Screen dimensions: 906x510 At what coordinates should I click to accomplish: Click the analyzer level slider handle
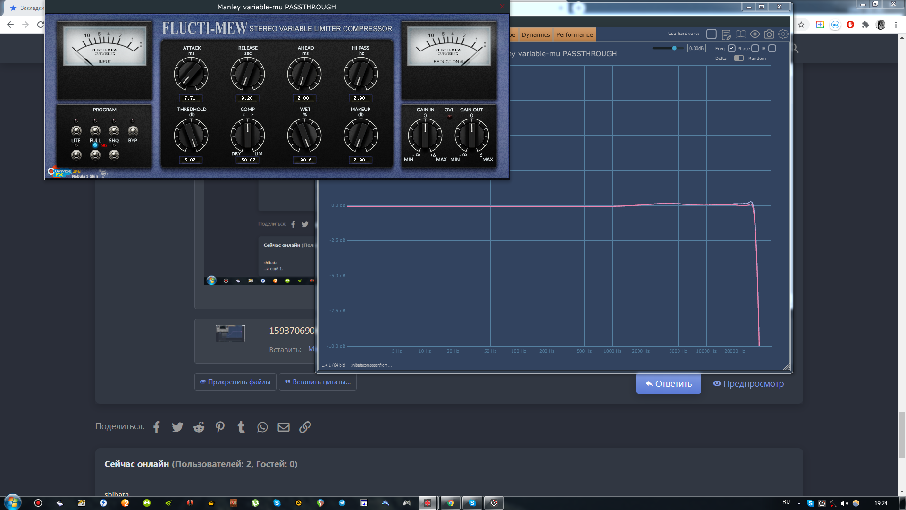pyautogui.click(x=674, y=48)
